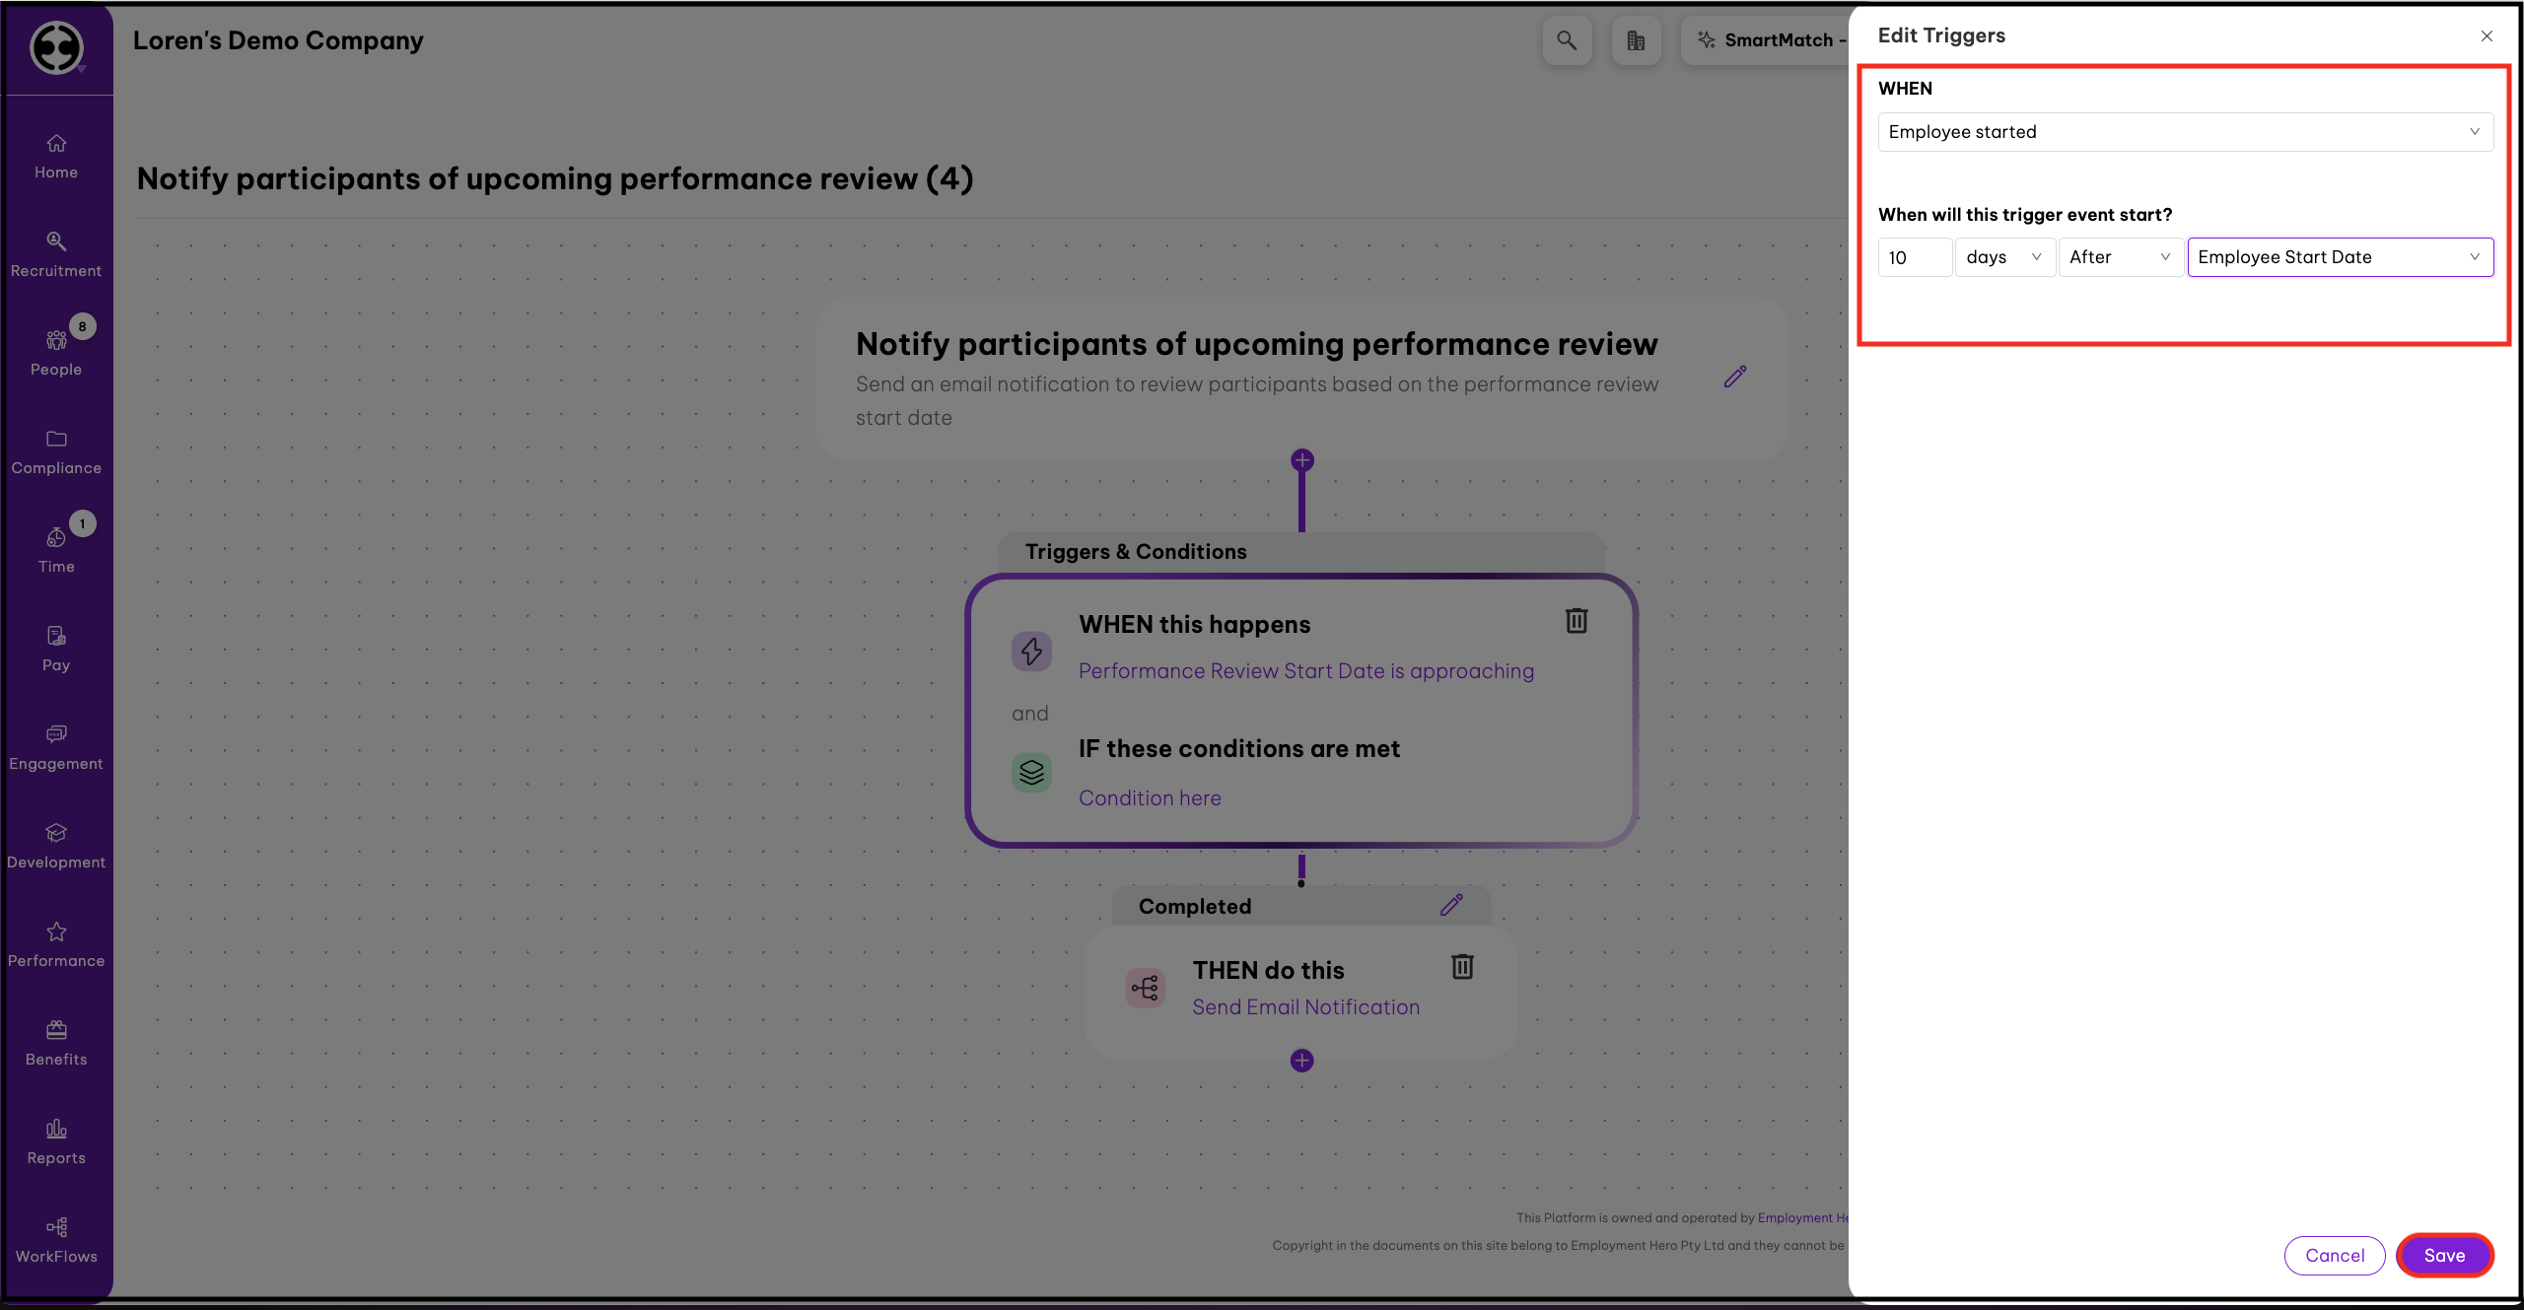Click the Employment Hero logo icon
Viewport: 2524px width, 1310px height.
(x=56, y=47)
